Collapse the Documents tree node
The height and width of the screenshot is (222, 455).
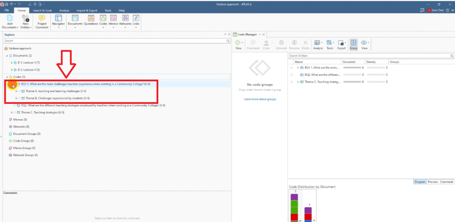[x=7, y=55]
